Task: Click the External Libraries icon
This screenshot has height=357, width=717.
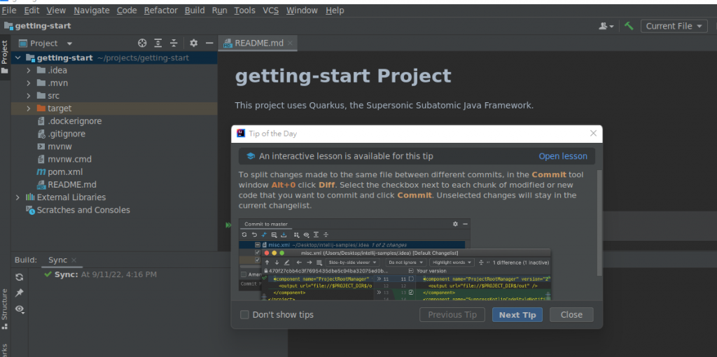Action: tap(30, 197)
